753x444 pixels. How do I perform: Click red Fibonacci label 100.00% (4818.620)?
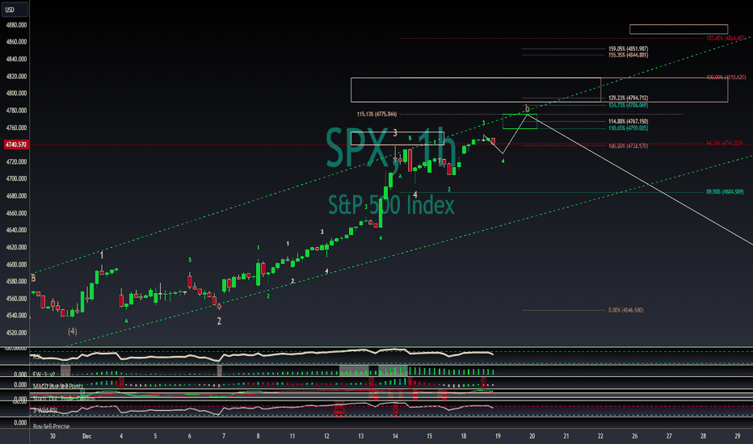[x=726, y=77]
